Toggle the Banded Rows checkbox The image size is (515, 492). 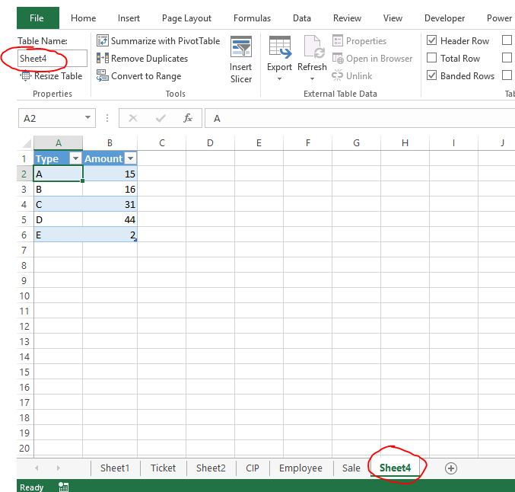tap(431, 75)
